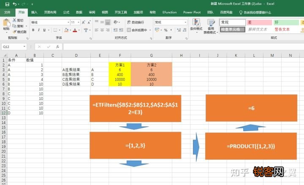304x185 pixels.
Task: Select the ETFilters formula shape
Action: [136, 108]
